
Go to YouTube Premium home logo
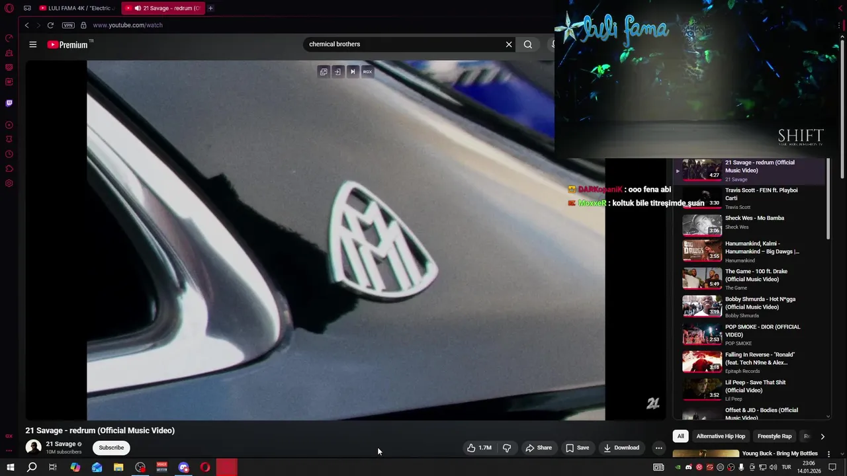(x=67, y=44)
